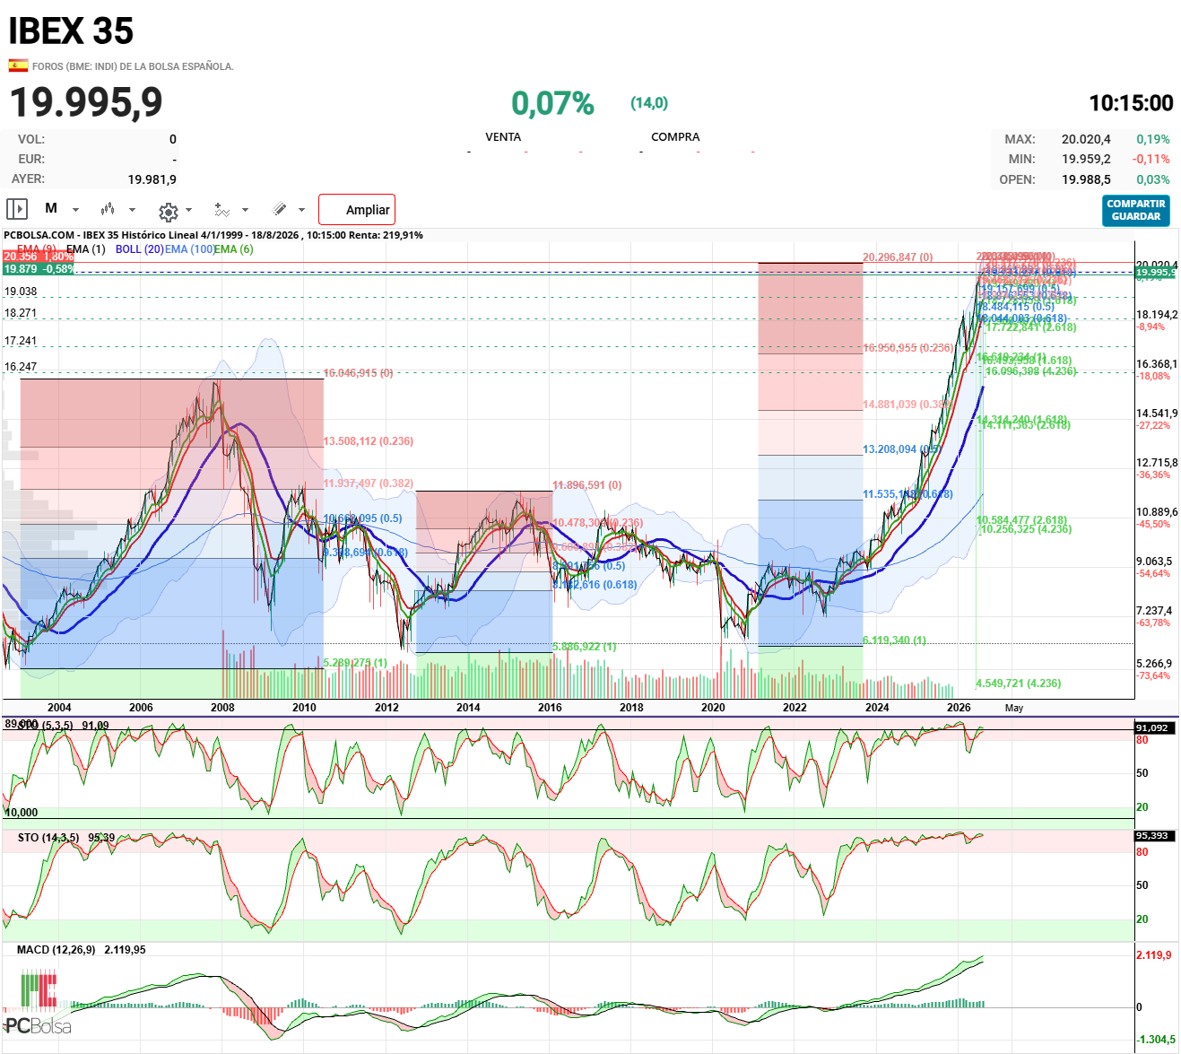Click the 13.508,112 (0.236) Fibonacci label
The height and width of the screenshot is (1054, 1181).
(369, 441)
